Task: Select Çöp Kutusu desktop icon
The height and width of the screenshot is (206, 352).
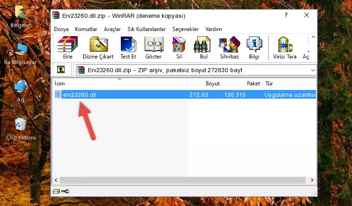Action: point(21,129)
